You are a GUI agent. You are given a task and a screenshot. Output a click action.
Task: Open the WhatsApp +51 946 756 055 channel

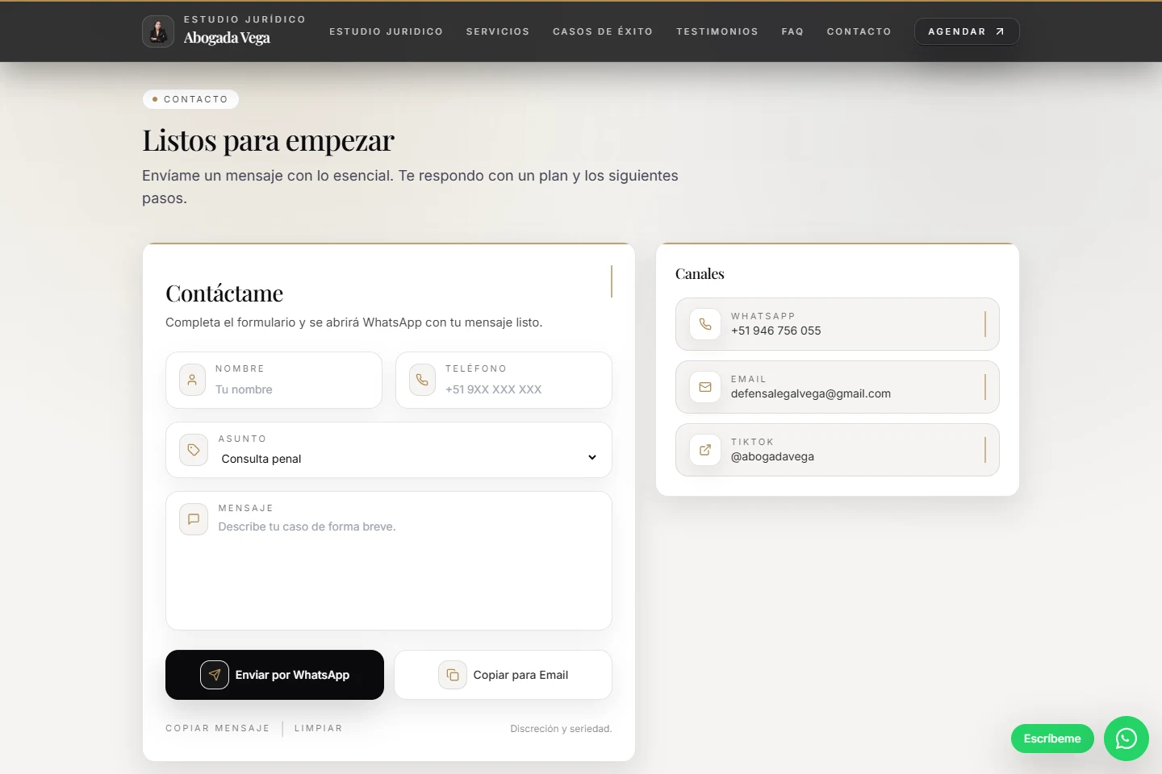coord(838,324)
